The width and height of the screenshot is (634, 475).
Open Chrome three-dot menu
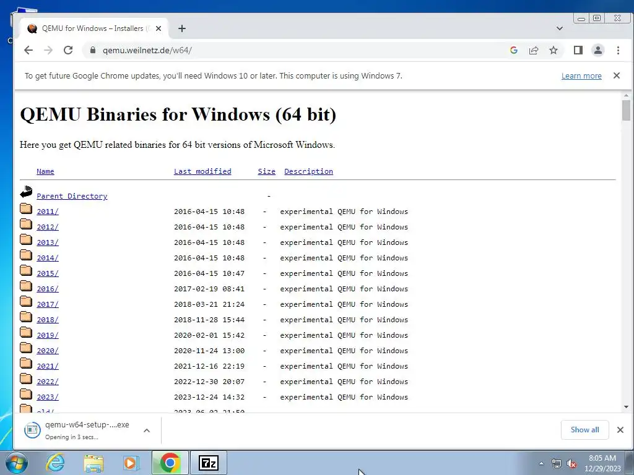click(618, 50)
